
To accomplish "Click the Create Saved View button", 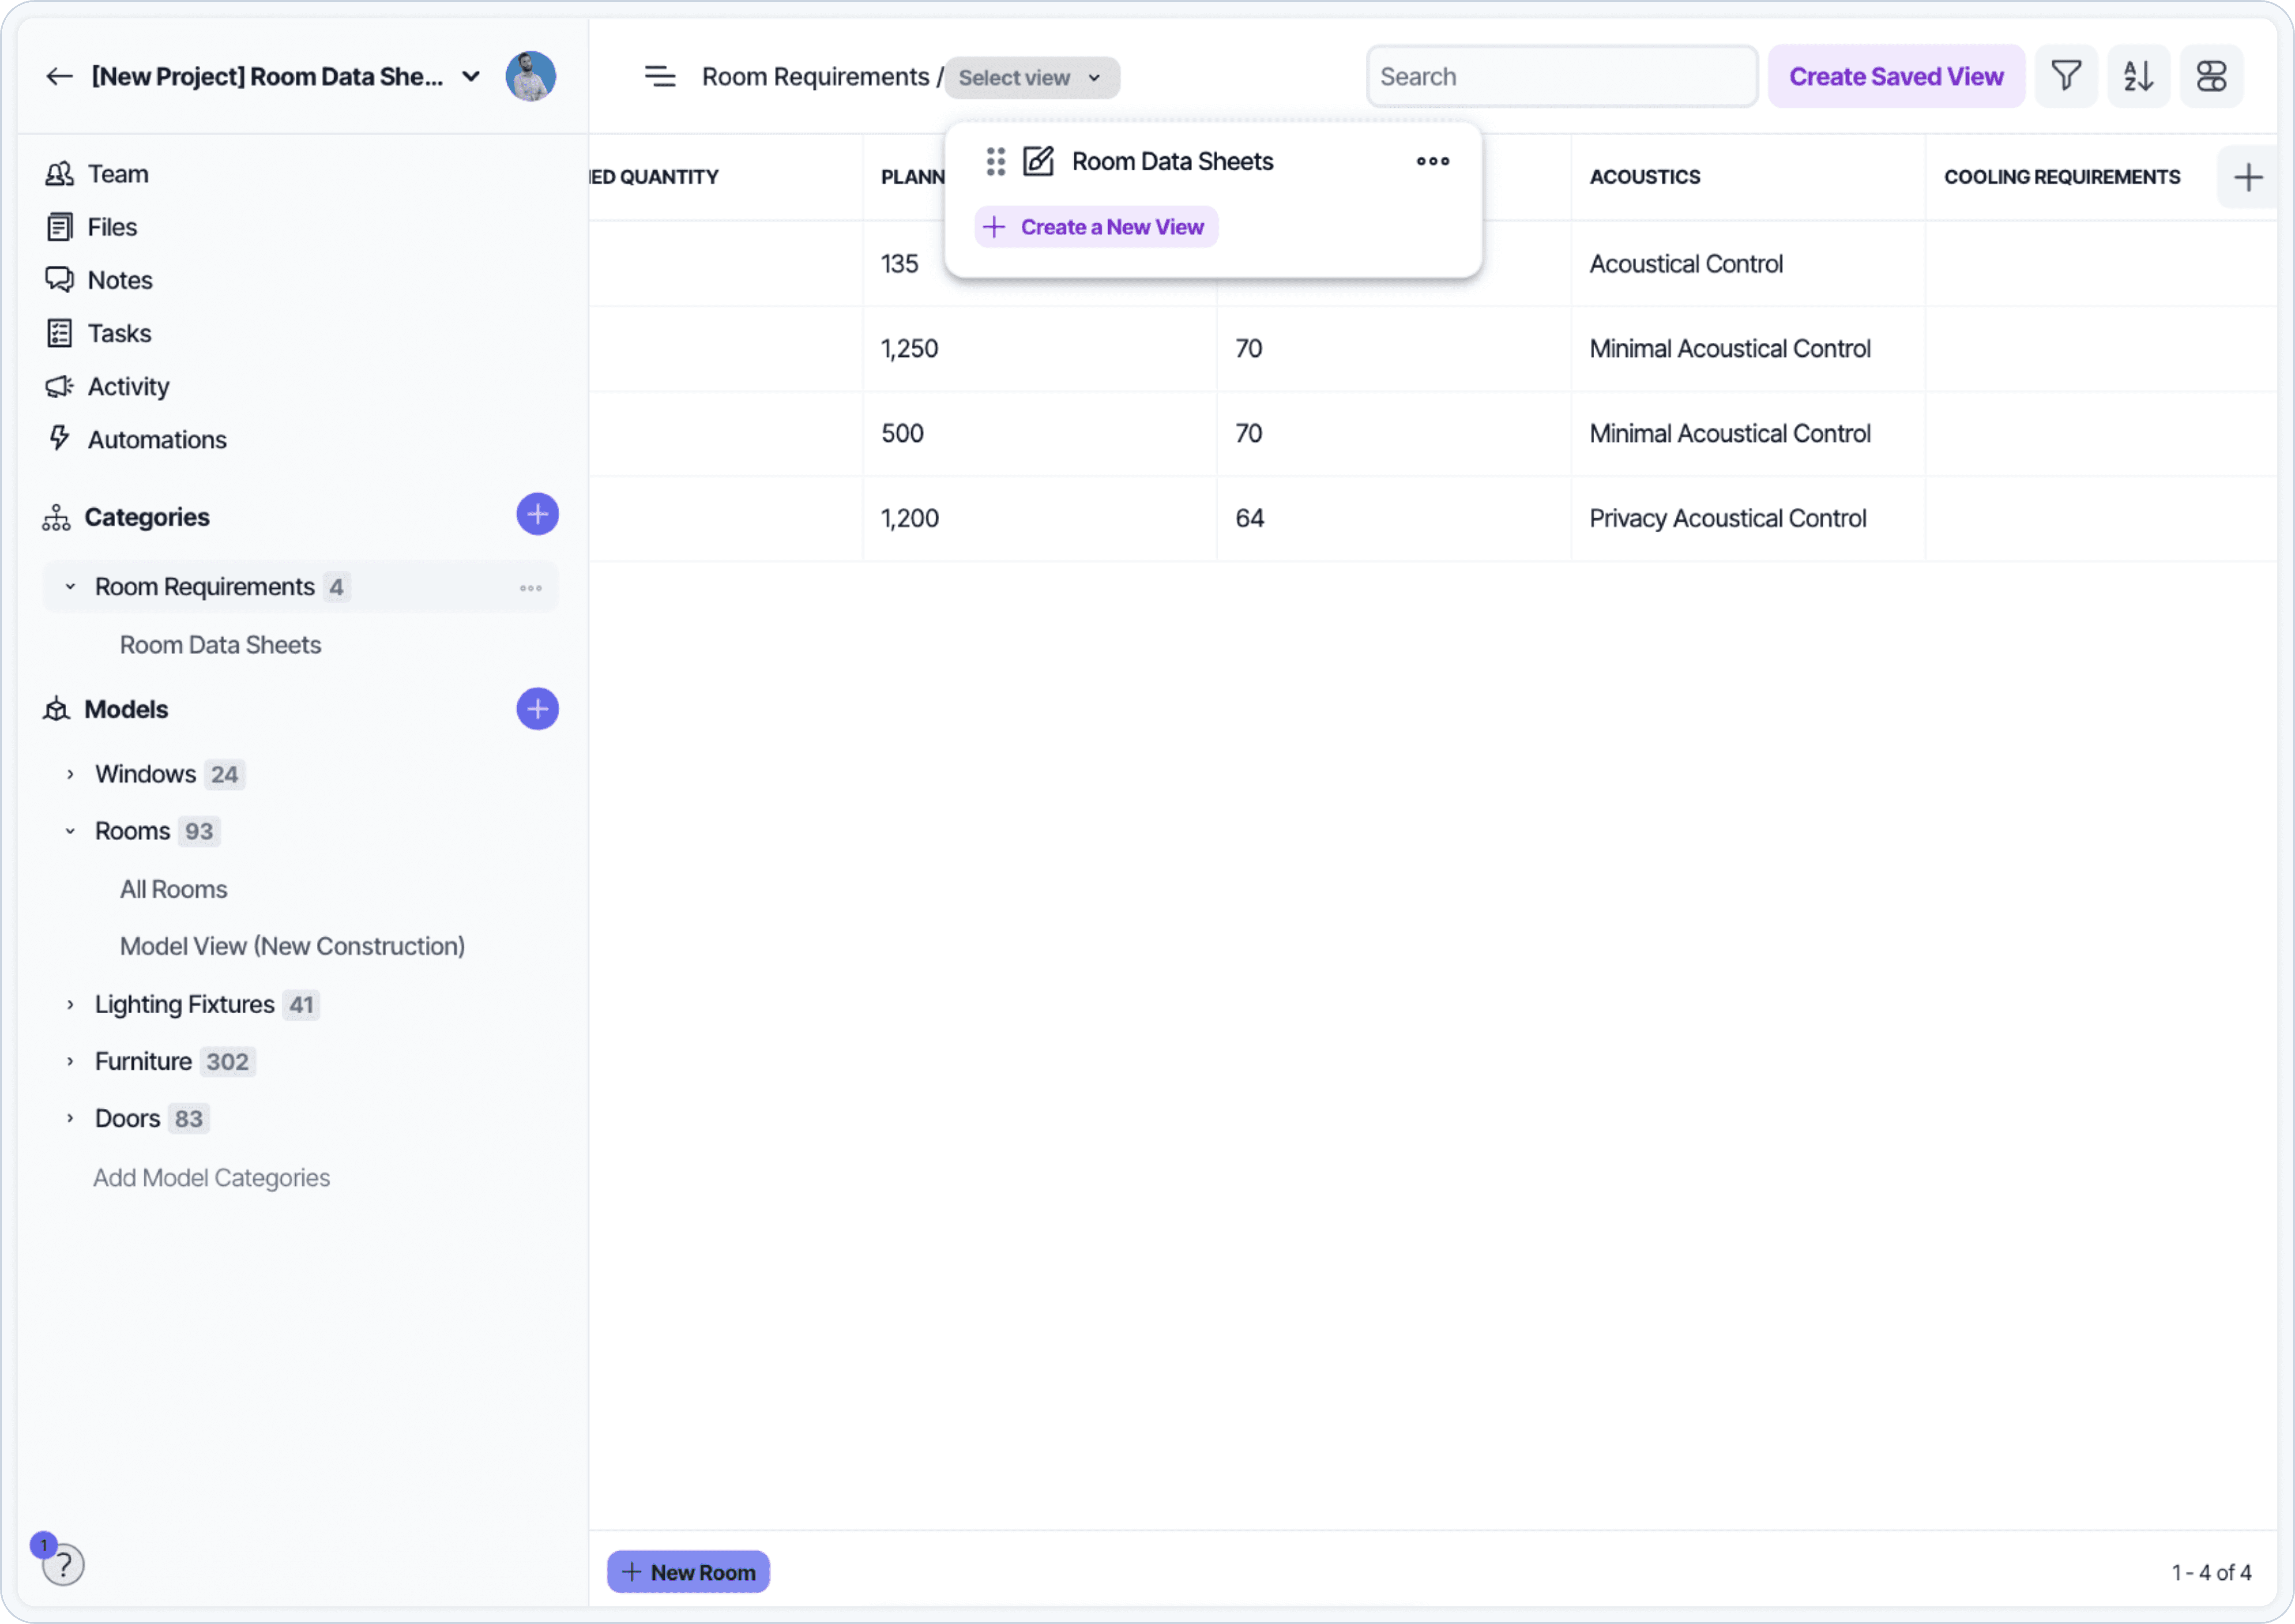I will (1895, 76).
